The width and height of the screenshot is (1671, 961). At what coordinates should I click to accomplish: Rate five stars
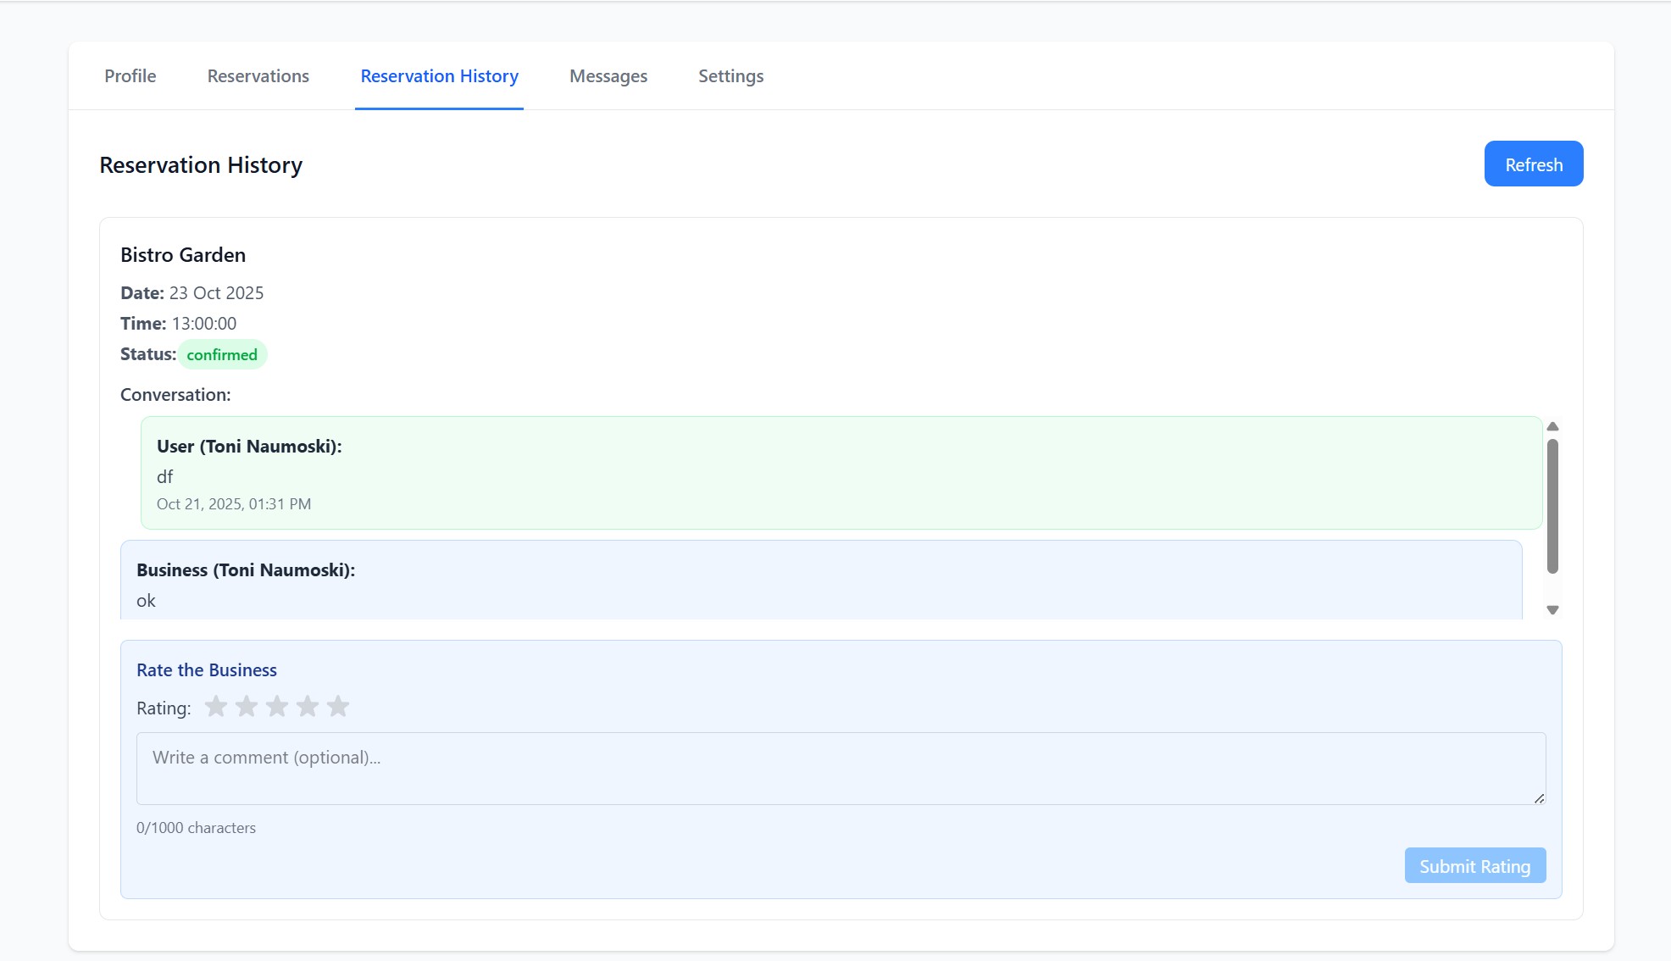tap(338, 706)
